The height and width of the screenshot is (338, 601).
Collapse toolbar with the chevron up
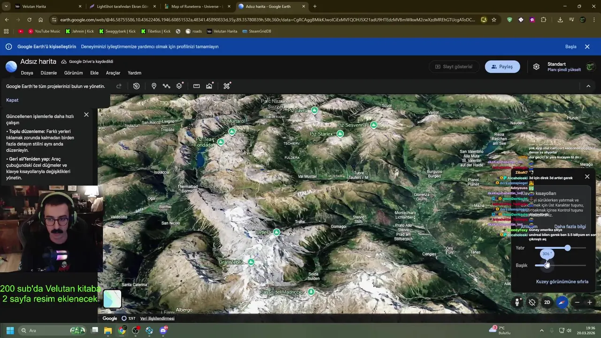(588, 86)
